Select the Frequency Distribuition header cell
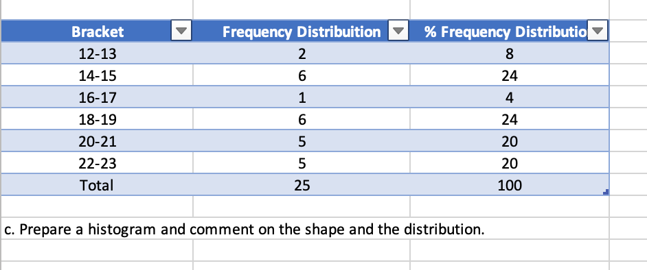 point(302,32)
